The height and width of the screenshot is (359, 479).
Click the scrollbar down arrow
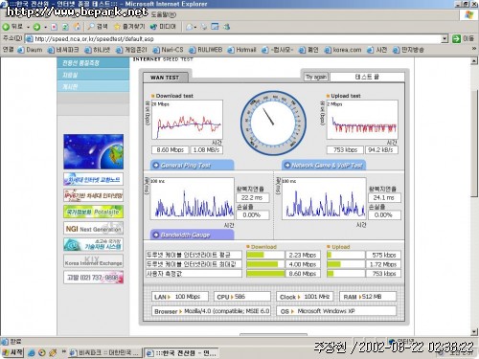[474, 332]
